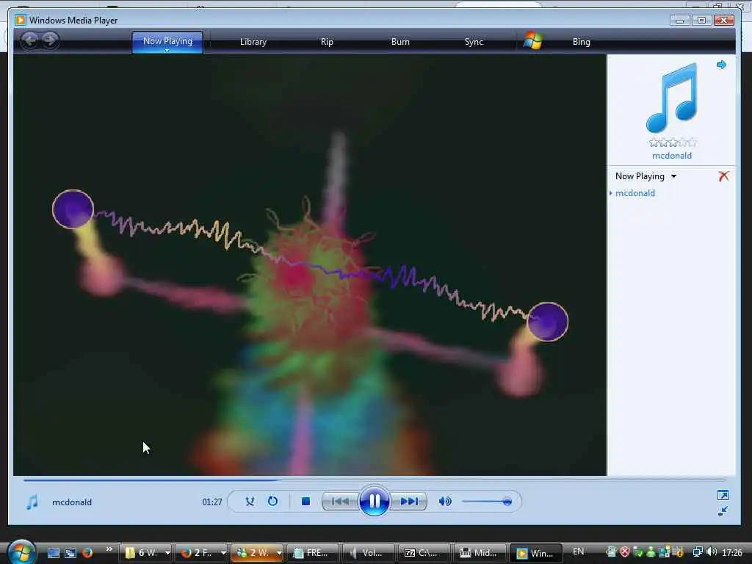
Task: Open the Bing tab
Action: pos(582,42)
